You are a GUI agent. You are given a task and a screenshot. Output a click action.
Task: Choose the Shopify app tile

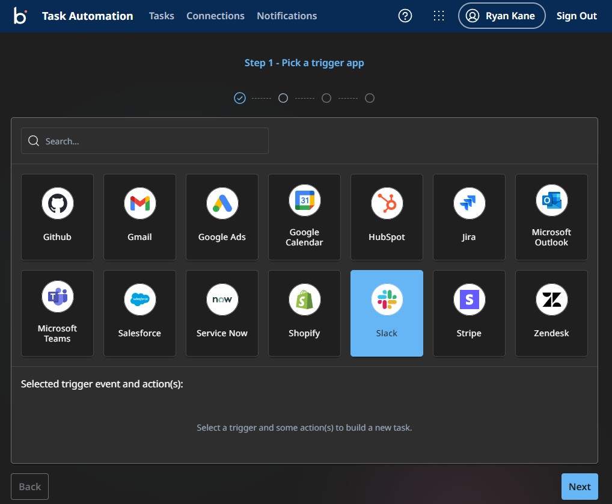[x=304, y=313]
